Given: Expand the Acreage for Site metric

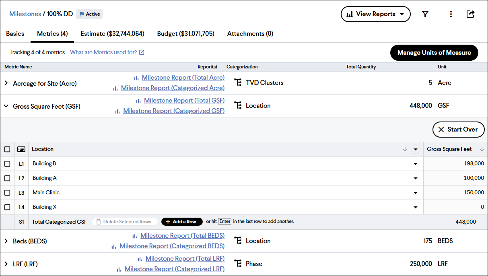Looking at the screenshot, I should (x=6, y=83).
